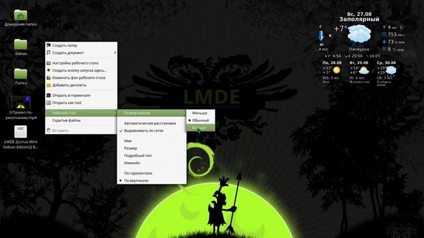Click the blue wind direction arrow
424x238 pixels.
[x=321, y=36]
